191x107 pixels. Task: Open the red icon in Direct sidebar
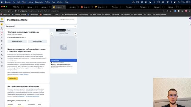2,33
